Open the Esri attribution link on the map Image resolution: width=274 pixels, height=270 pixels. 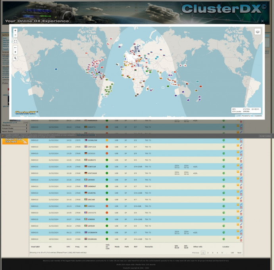point(252,116)
